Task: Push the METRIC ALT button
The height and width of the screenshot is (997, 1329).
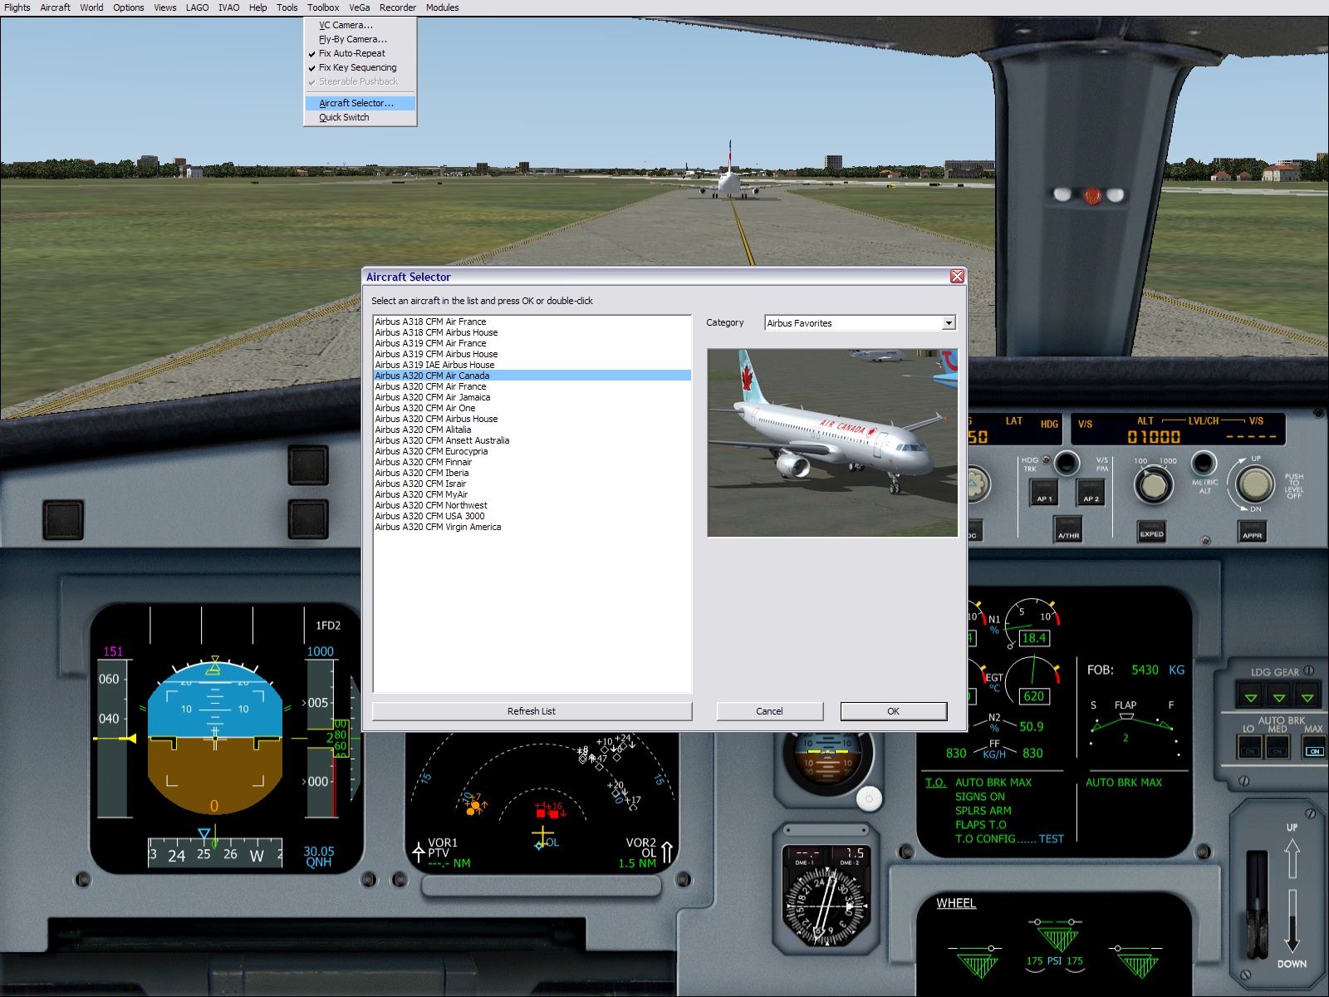Action: 1203,463
